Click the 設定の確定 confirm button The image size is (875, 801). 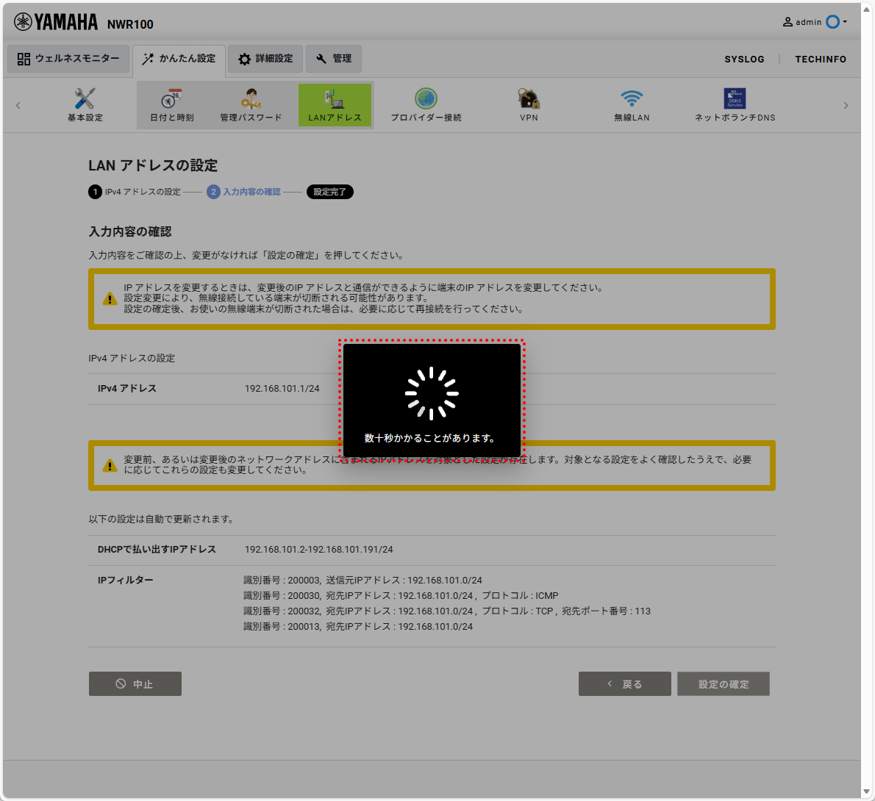pos(724,684)
